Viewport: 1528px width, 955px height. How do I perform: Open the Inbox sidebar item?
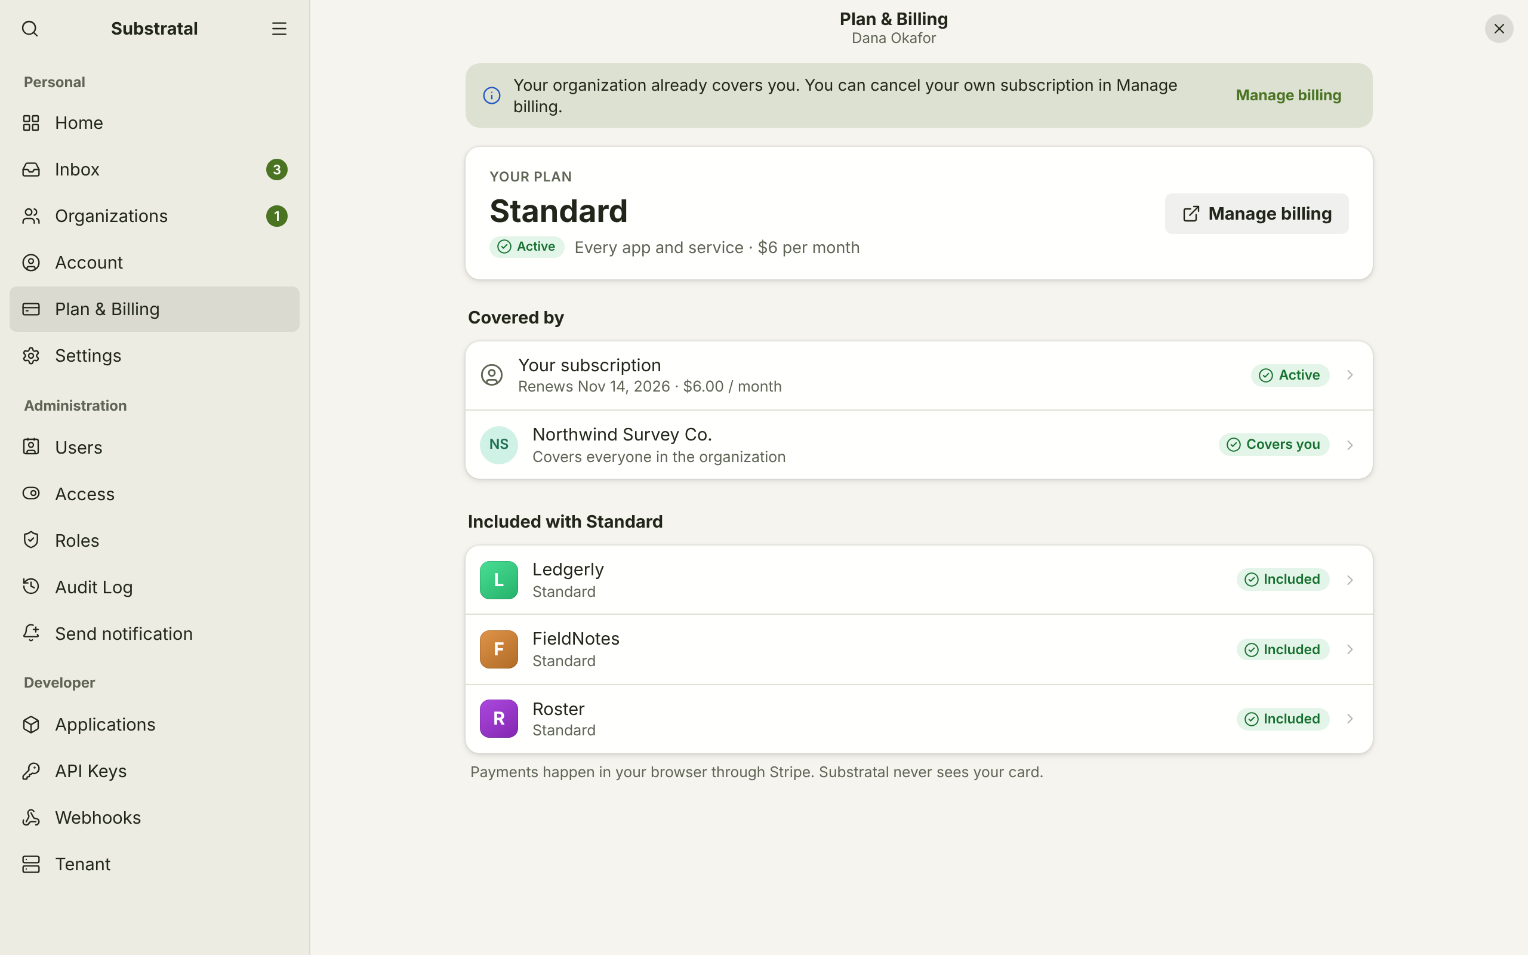155,170
